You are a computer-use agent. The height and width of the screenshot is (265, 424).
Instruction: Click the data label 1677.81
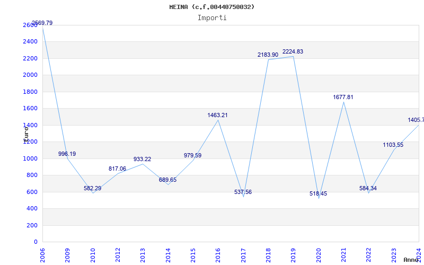(343, 98)
